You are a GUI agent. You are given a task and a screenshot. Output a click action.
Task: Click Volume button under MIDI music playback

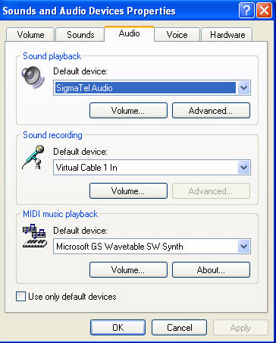128,270
